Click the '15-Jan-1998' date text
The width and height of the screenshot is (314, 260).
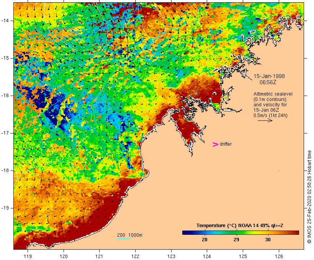pyautogui.click(x=269, y=76)
